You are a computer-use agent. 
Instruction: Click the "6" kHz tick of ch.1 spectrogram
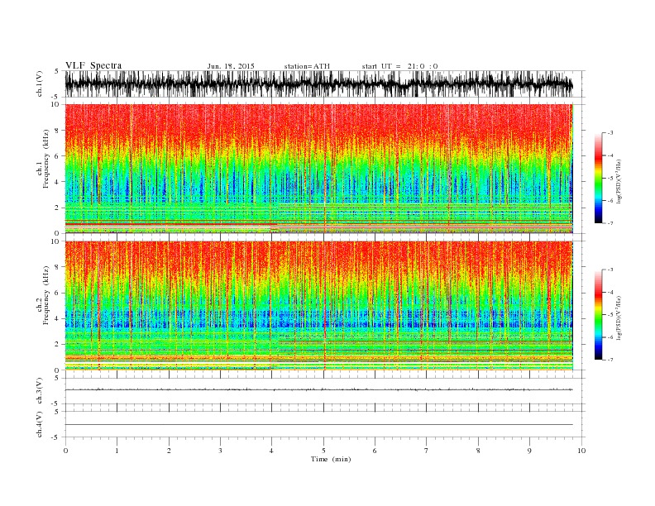point(58,156)
